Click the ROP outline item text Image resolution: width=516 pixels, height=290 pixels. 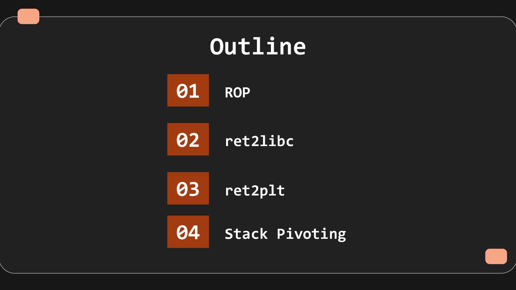(x=237, y=92)
